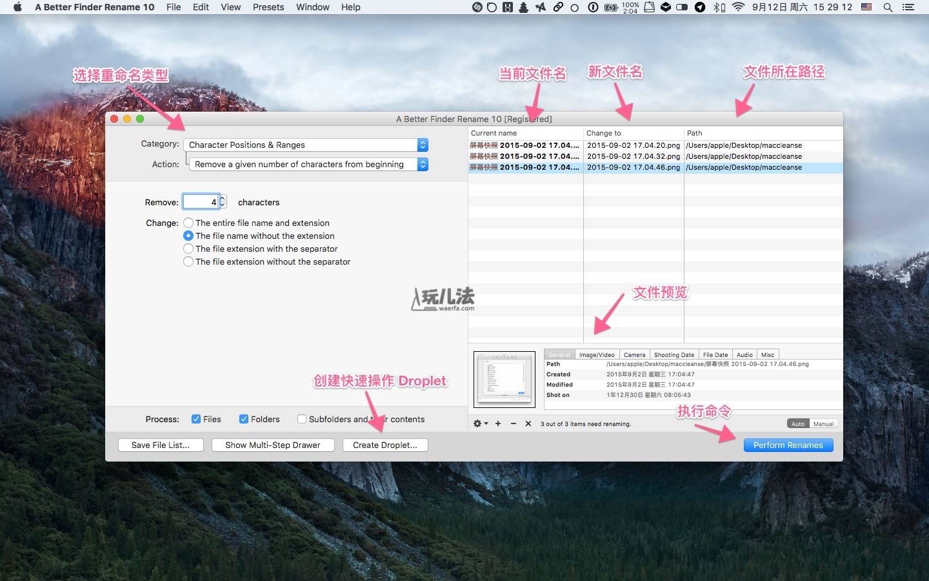Select the file row changing to 2015-09-02 17.04.20.png
The image size is (929, 581).
[655, 145]
